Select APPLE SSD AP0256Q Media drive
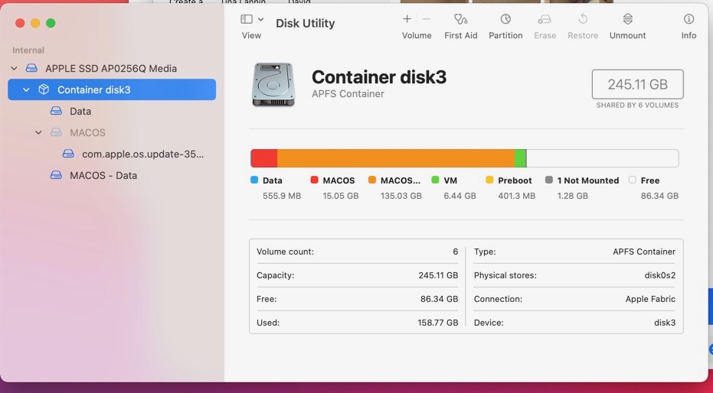713x393 pixels. pos(111,69)
